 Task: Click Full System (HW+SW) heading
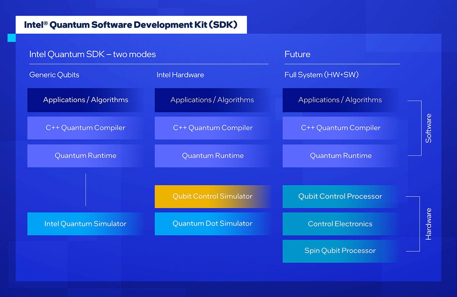[x=322, y=75]
